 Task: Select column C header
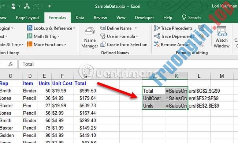10,76
